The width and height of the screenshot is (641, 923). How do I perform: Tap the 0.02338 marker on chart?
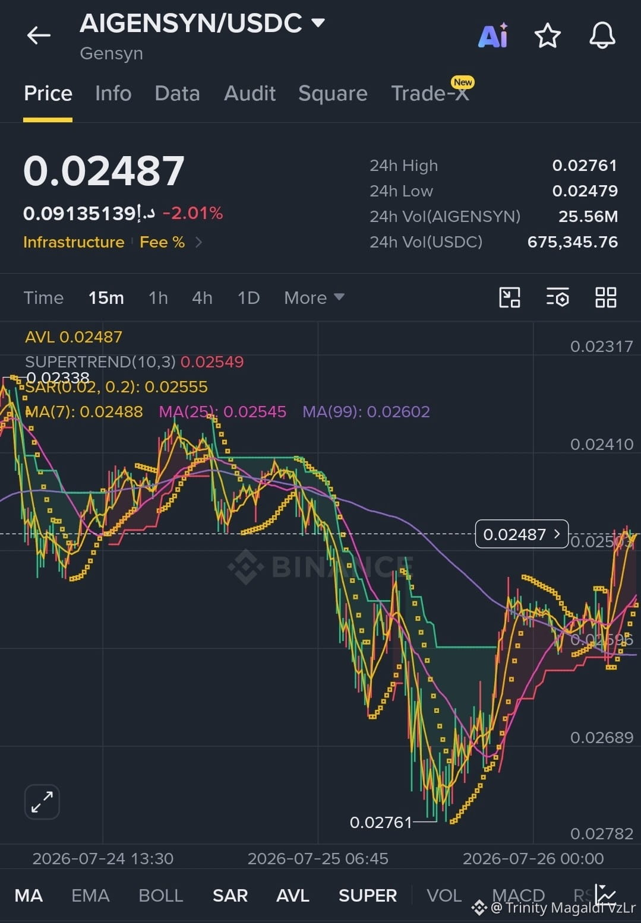58,378
